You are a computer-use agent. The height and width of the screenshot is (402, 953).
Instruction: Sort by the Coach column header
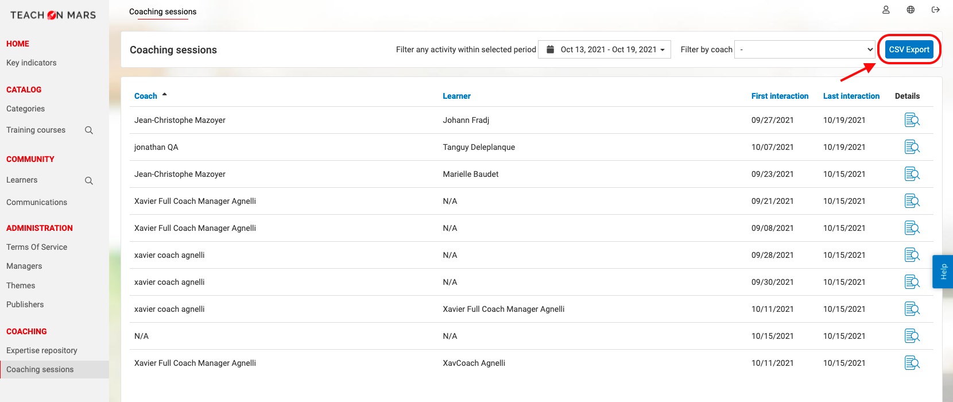coord(146,96)
